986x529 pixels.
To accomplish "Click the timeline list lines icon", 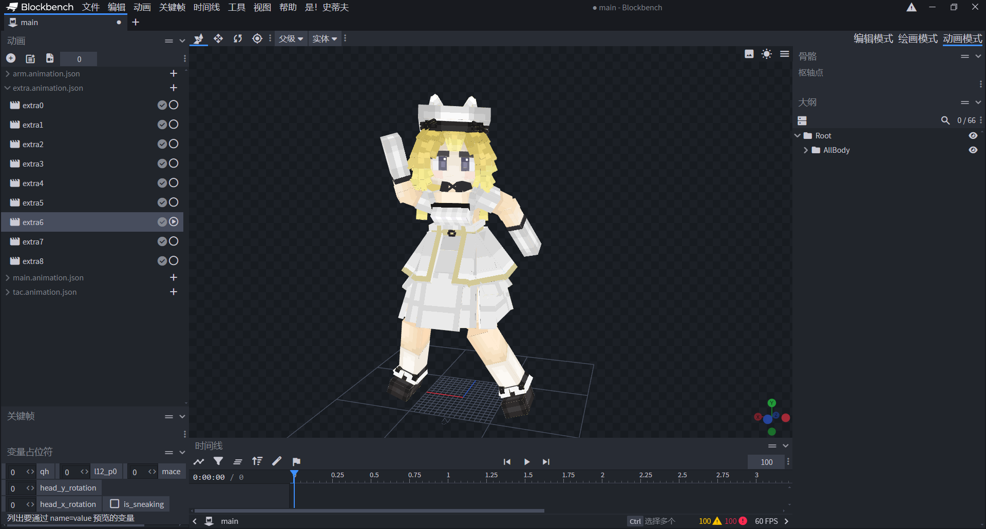I will [x=238, y=461].
